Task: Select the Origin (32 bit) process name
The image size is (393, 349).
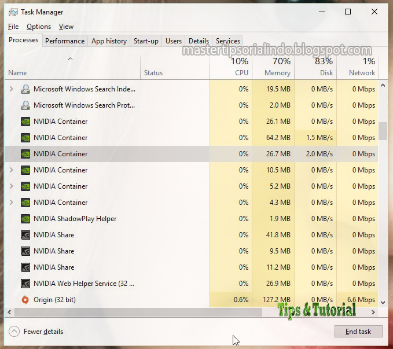Action: [x=54, y=300]
